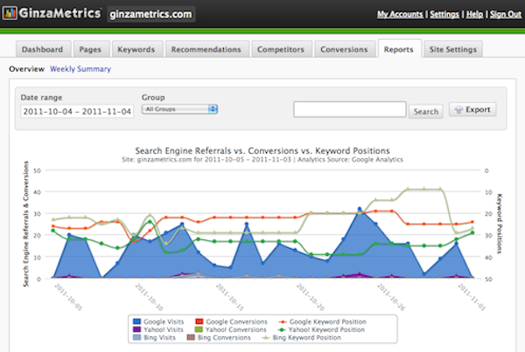Switch to the Competitors tab
This screenshot has width=525, height=352.
pos(281,50)
